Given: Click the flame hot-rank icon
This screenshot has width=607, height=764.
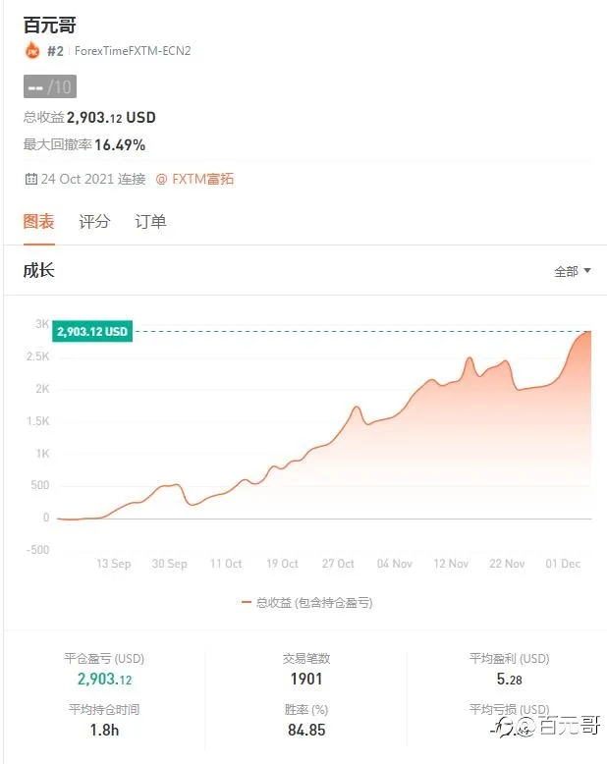Looking at the screenshot, I should click(x=32, y=50).
